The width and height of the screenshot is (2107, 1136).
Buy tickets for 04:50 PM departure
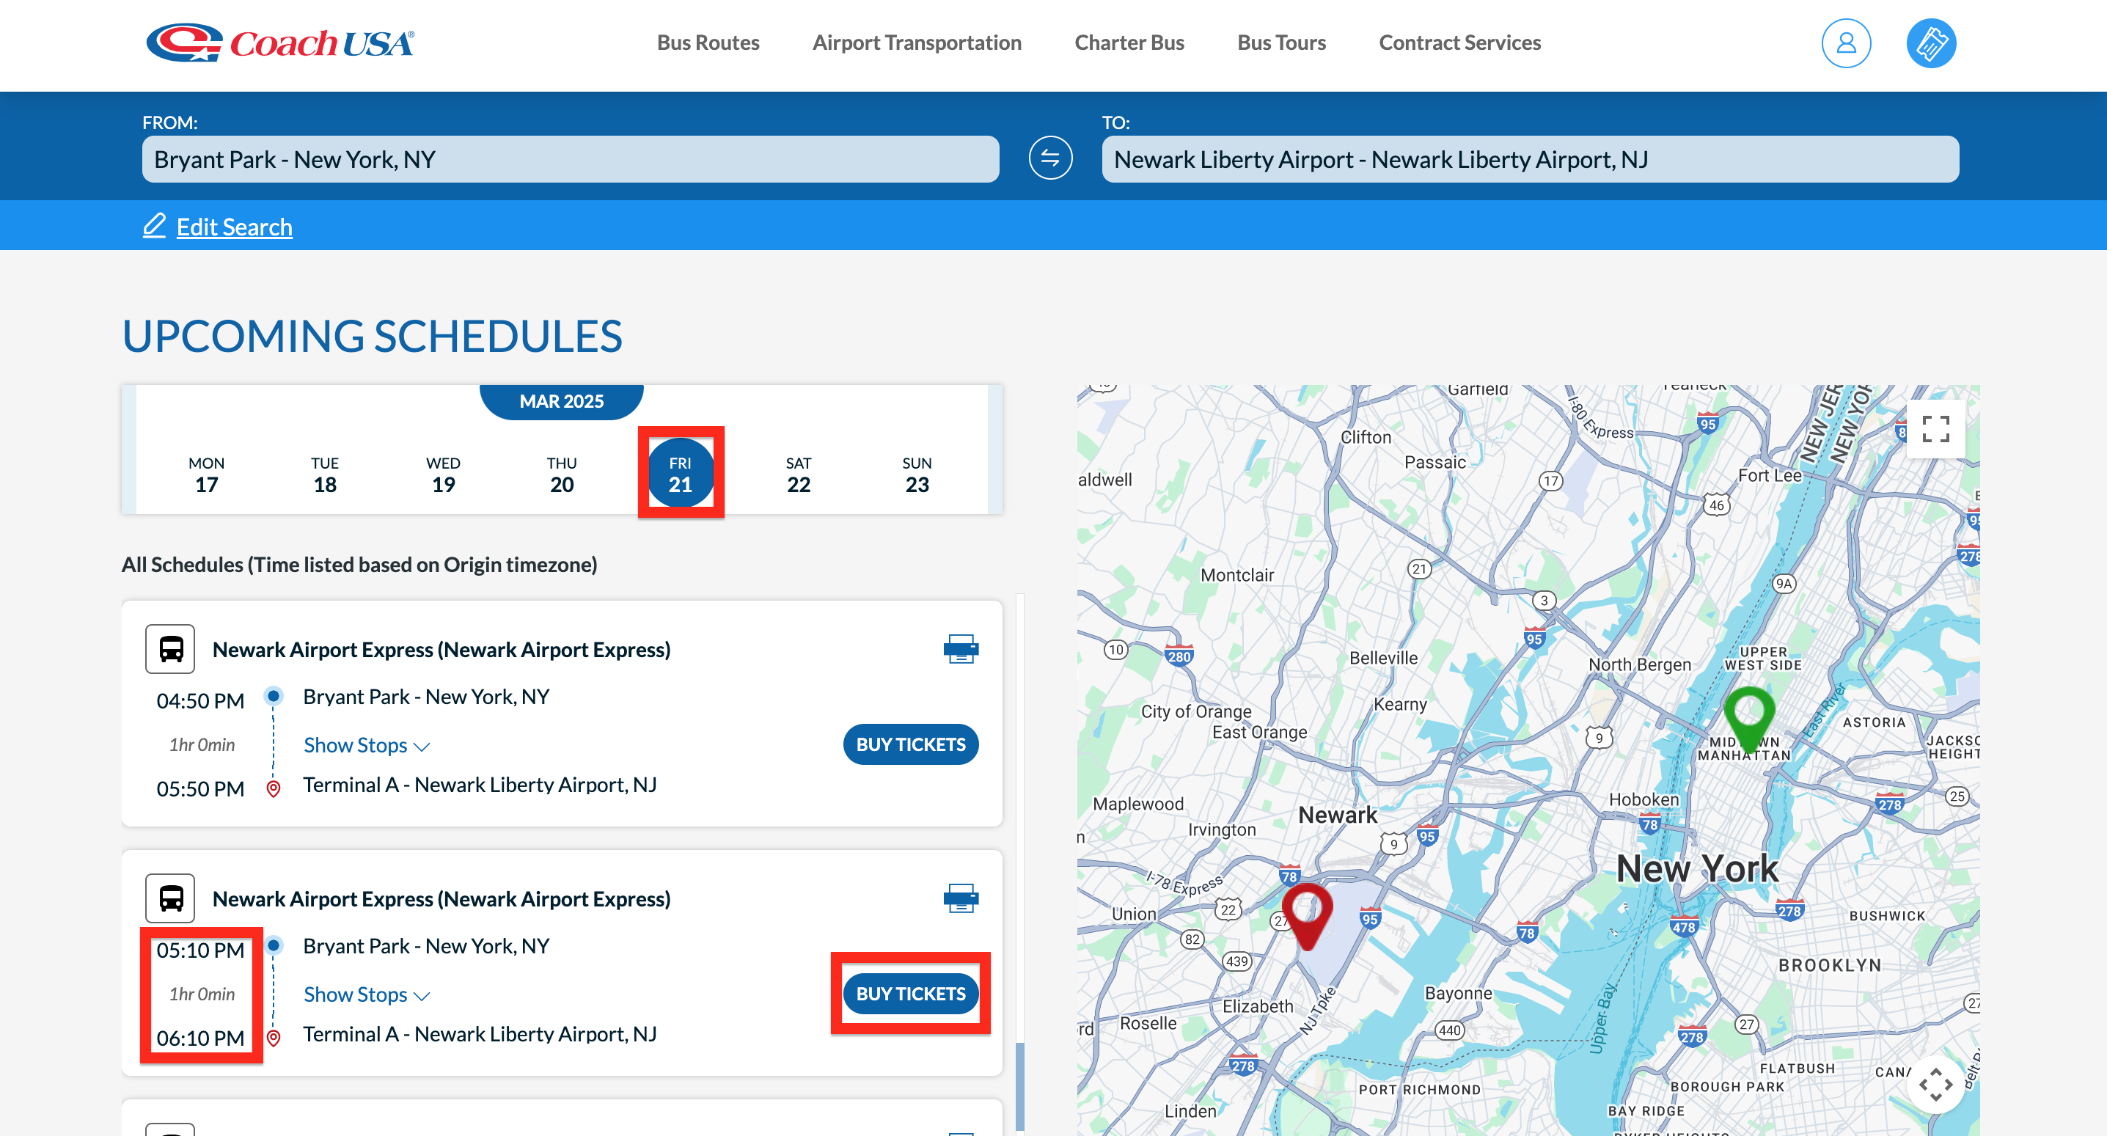(x=910, y=744)
